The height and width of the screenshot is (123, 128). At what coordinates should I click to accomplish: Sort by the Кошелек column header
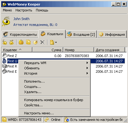pos(17,50)
